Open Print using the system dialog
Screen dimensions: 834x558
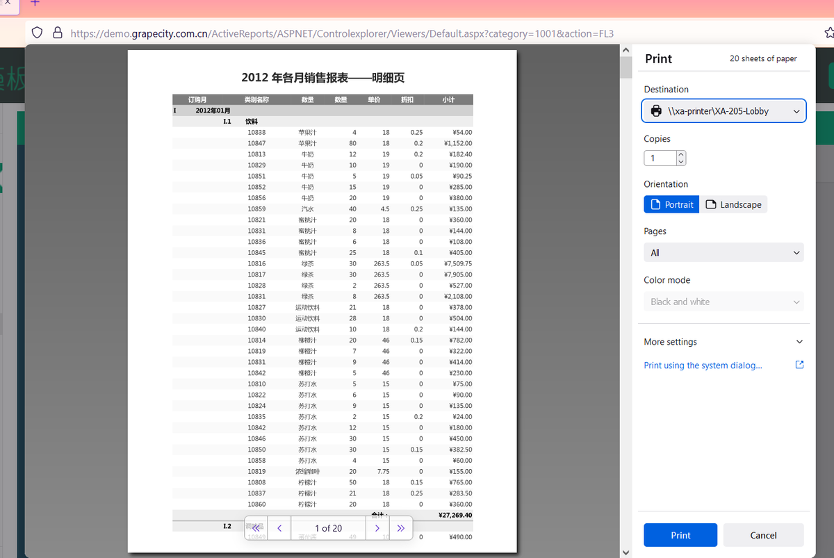703,364
